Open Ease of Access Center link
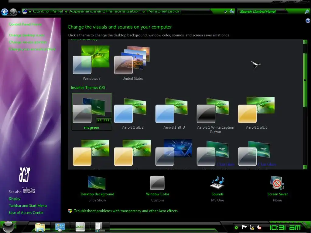Viewport: 311px width, 233px height. pyautogui.click(x=26, y=213)
